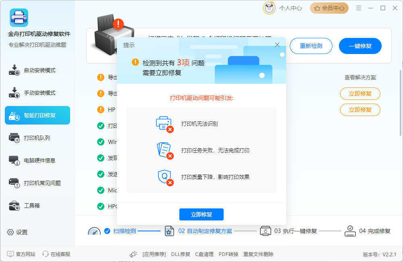403x262 pixels.
Task: Click the 工具箱 toolbox icon
Action: pyautogui.click(x=14, y=206)
